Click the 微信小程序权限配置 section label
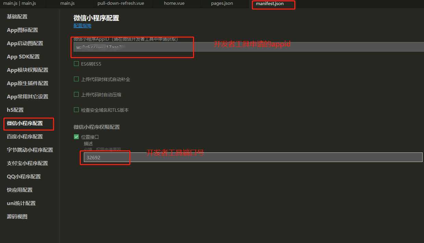The image size is (424, 243). pos(97,127)
